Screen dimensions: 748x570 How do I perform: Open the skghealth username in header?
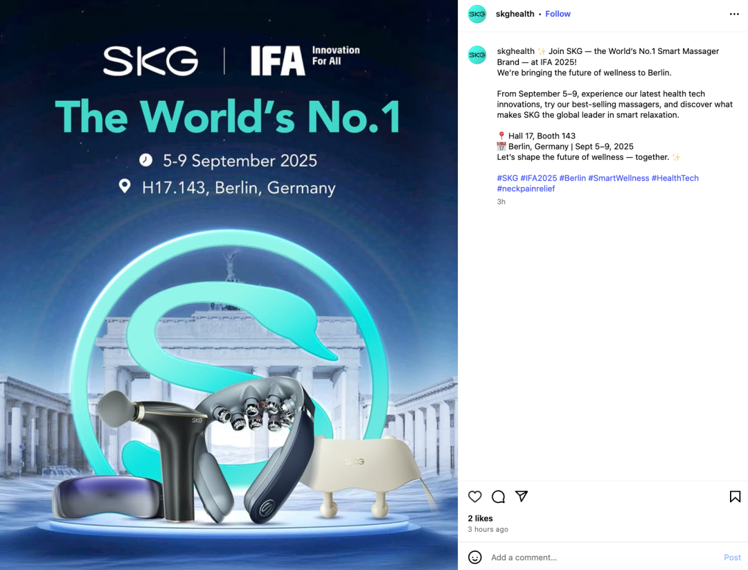(x=515, y=14)
